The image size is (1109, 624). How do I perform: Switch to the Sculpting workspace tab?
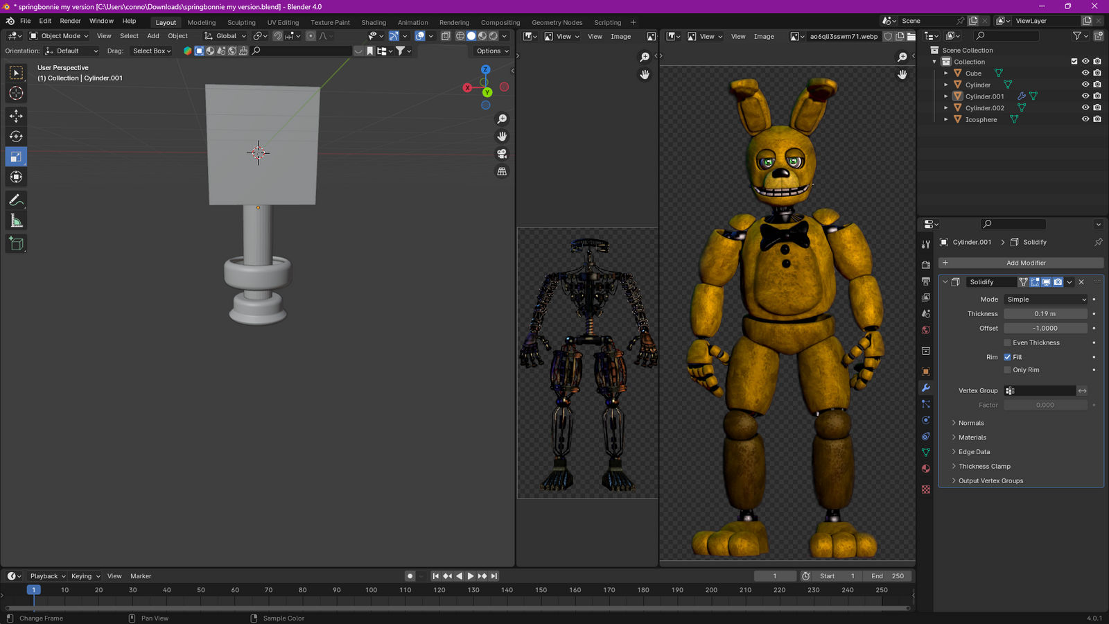point(241,22)
